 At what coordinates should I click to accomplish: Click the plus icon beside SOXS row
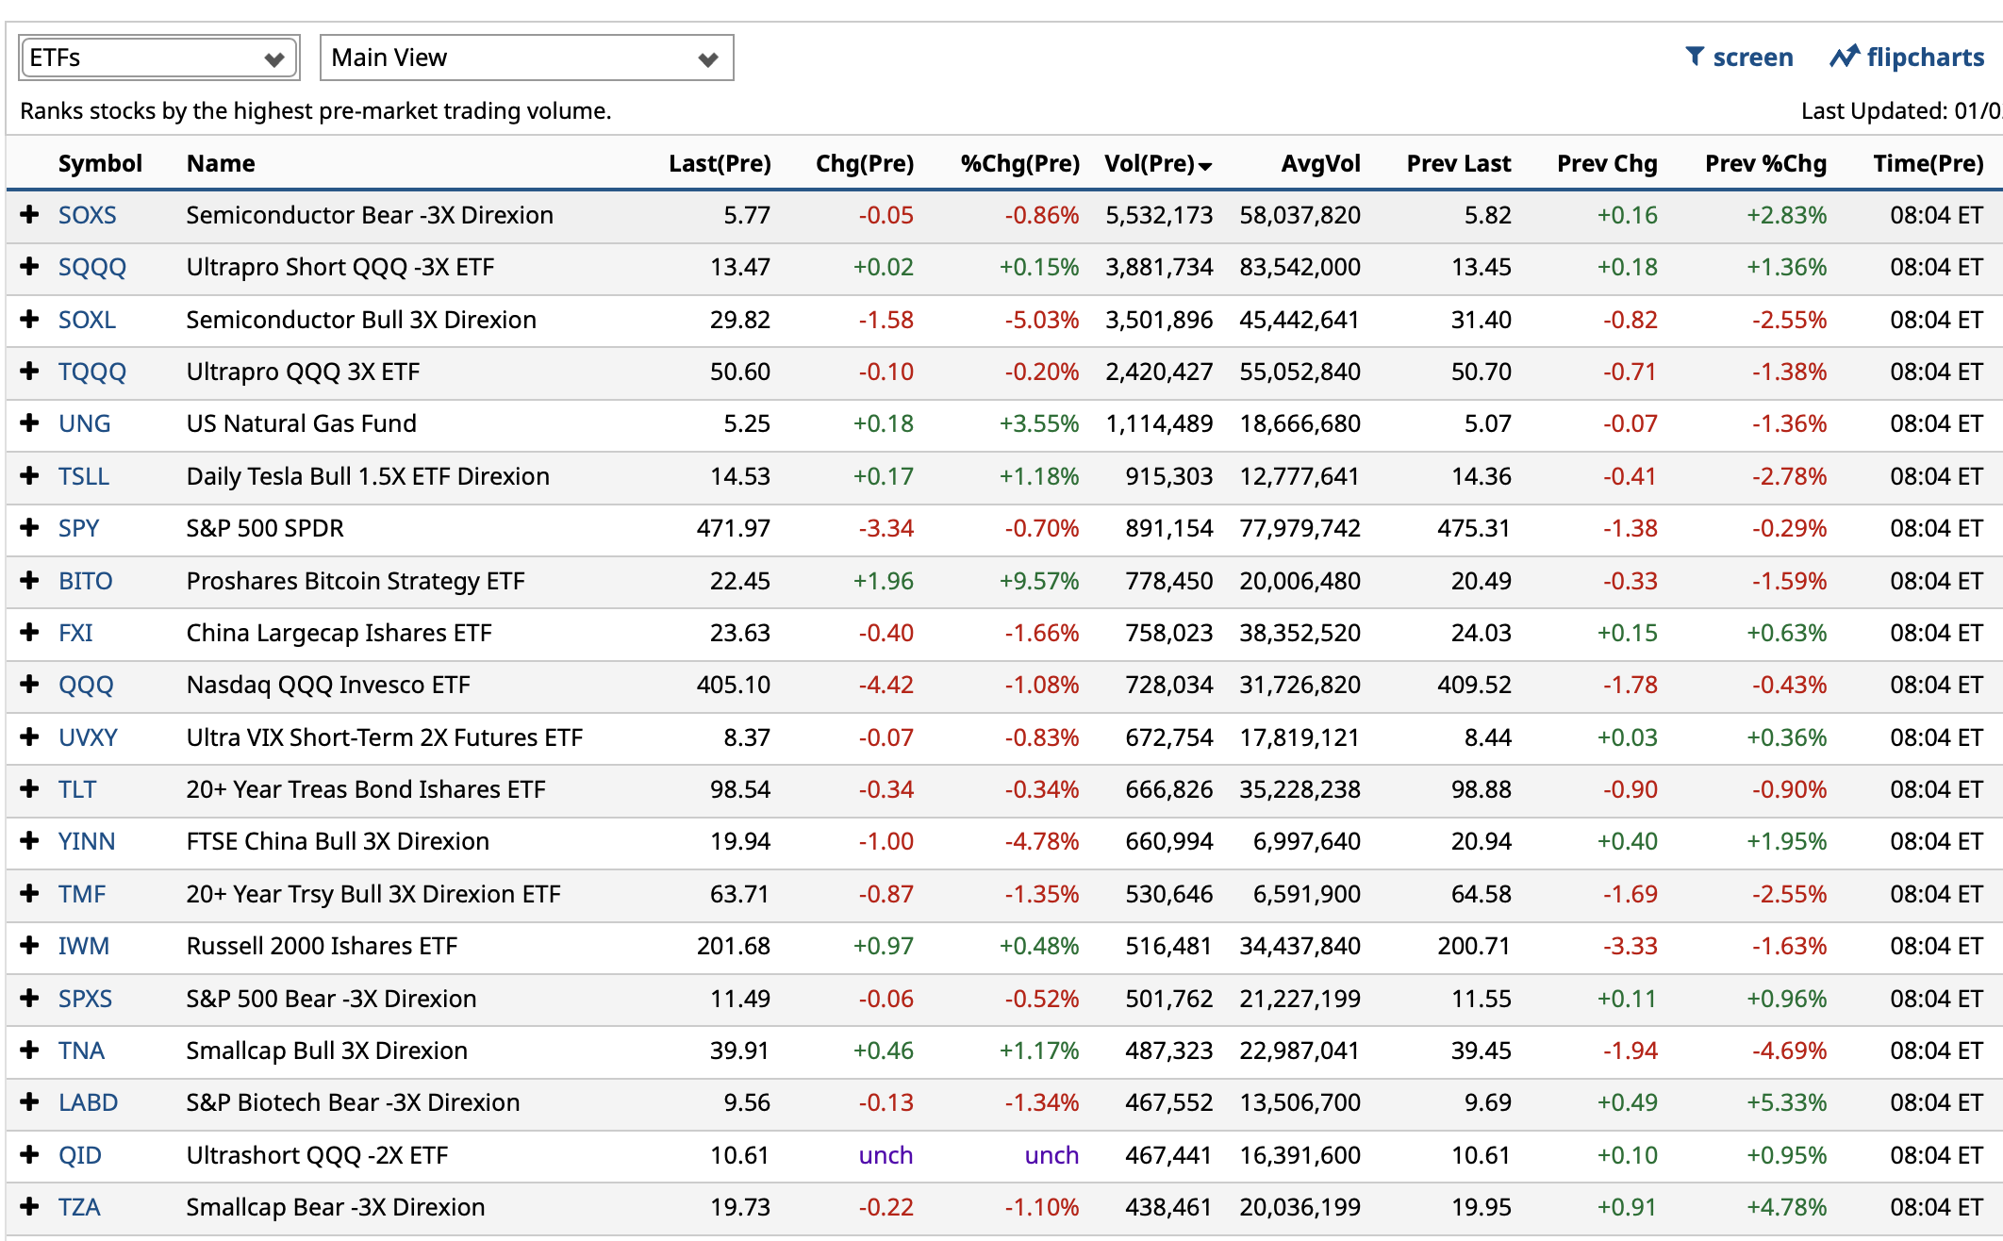point(29,214)
